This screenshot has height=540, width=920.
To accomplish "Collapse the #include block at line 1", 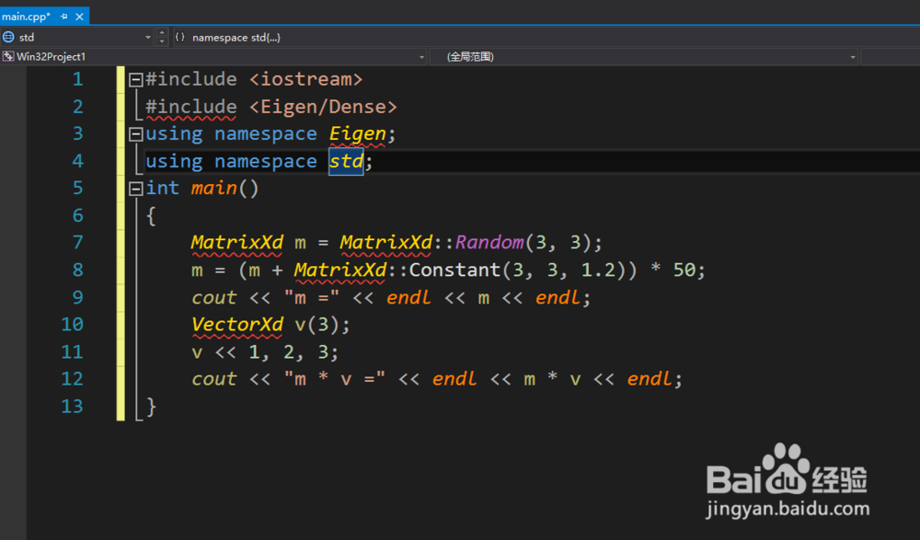I will click(135, 80).
